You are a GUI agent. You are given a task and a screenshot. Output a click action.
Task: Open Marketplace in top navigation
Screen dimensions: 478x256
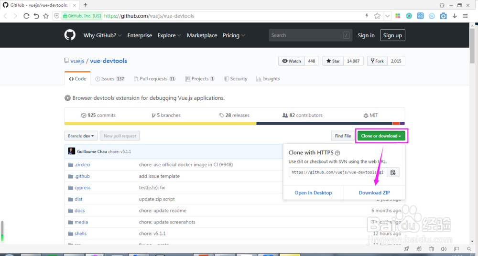(x=202, y=35)
